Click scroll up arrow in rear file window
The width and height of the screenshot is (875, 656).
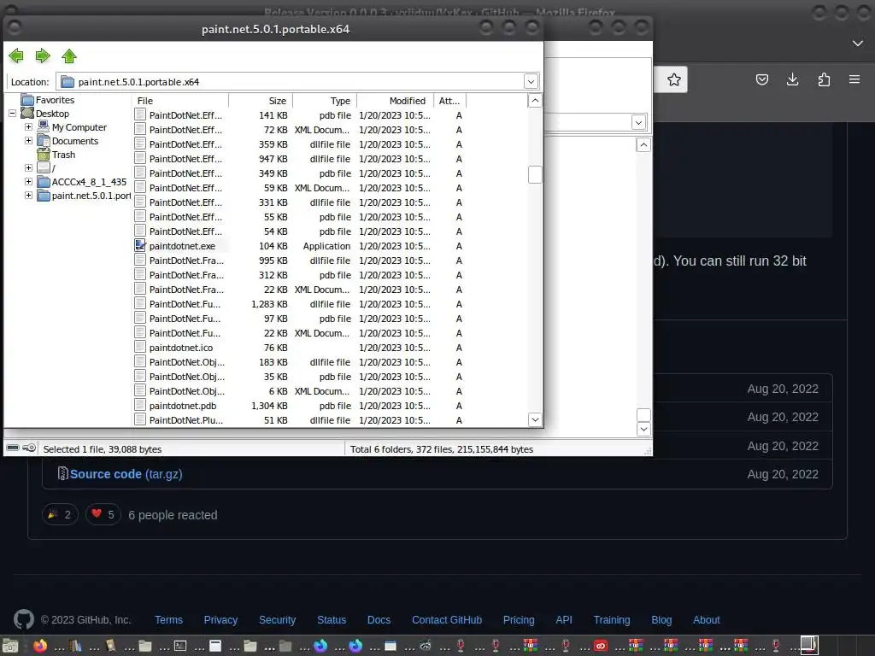pos(643,145)
